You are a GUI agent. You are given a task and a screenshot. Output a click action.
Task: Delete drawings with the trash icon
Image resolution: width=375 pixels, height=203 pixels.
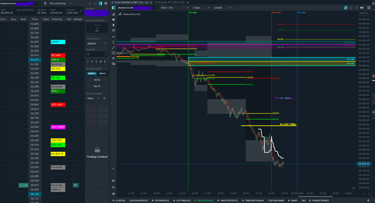pyautogui.click(x=113, y=187)
